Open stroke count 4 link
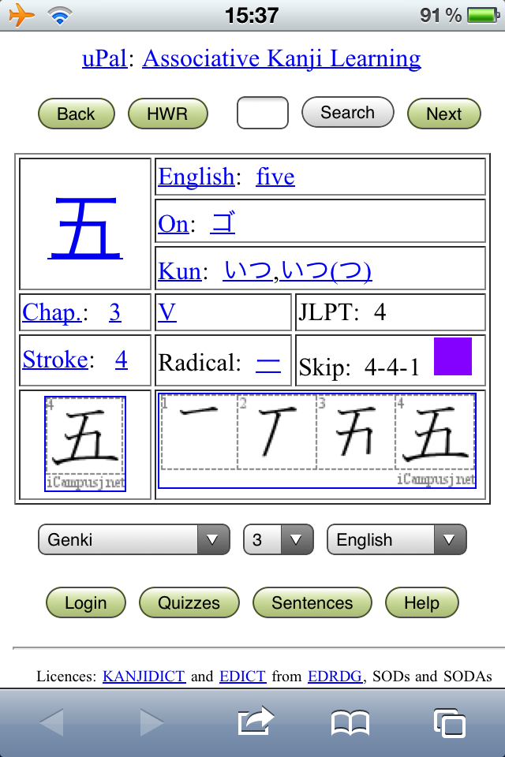This screenshot has width=505, height=757. click(x=122, y=360)
